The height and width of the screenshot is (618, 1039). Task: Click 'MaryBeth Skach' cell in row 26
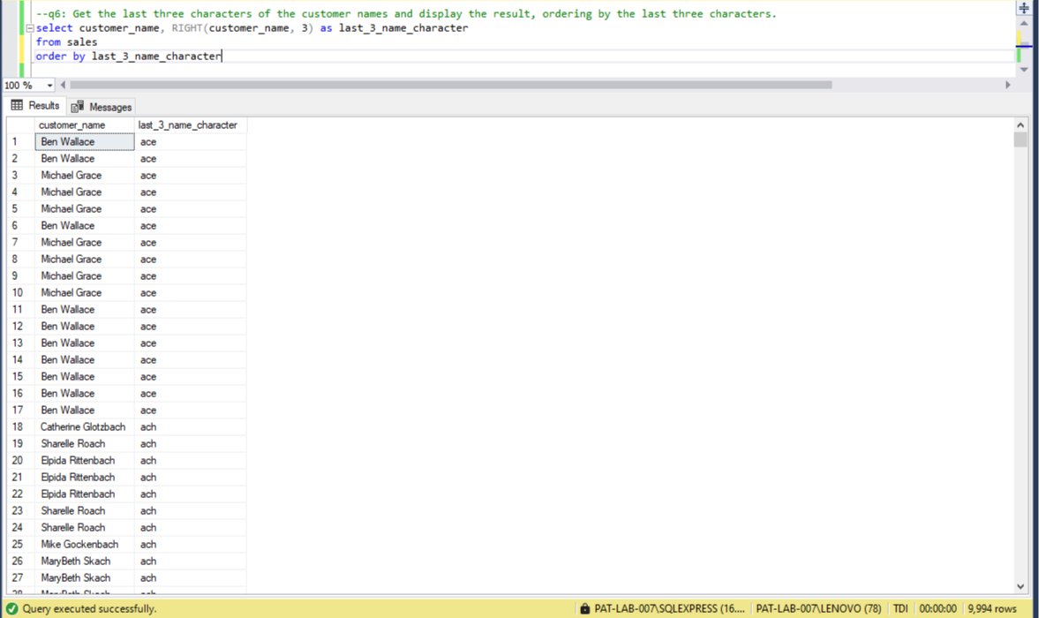tap(84, 561)
